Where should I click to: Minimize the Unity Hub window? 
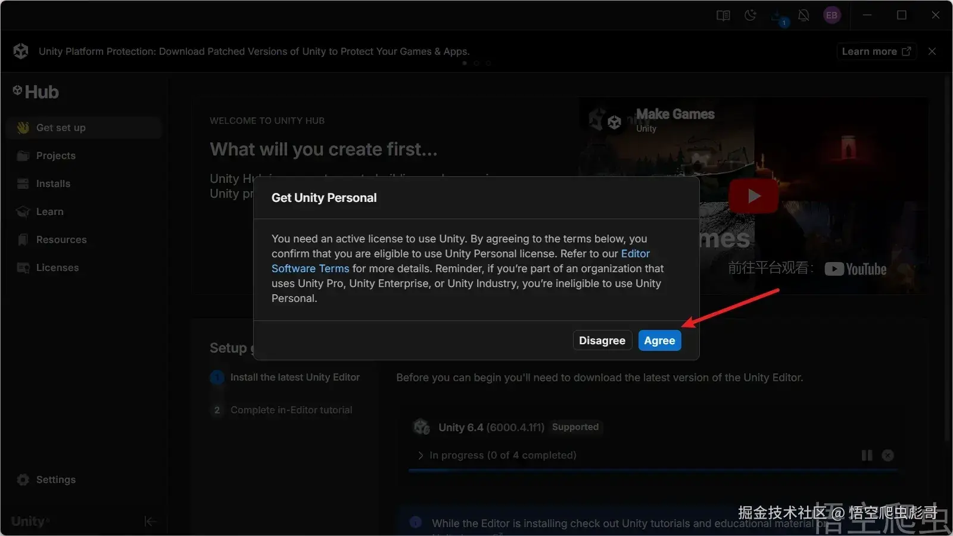pos(867,15)
